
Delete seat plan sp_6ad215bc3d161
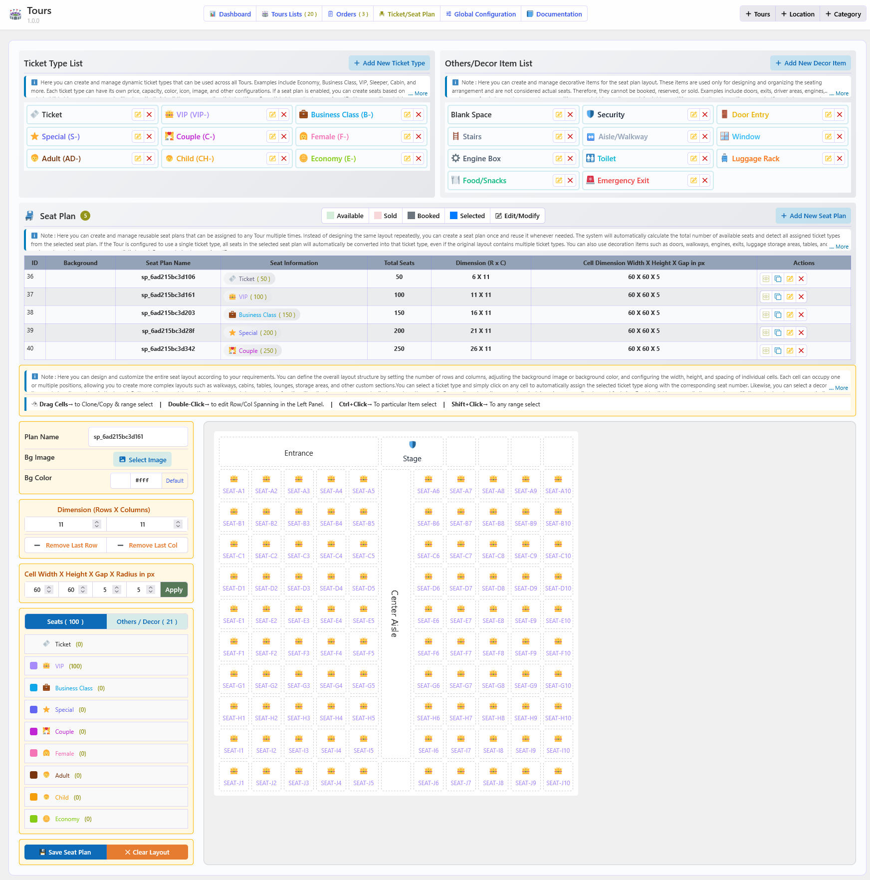(x=801, y=297)
